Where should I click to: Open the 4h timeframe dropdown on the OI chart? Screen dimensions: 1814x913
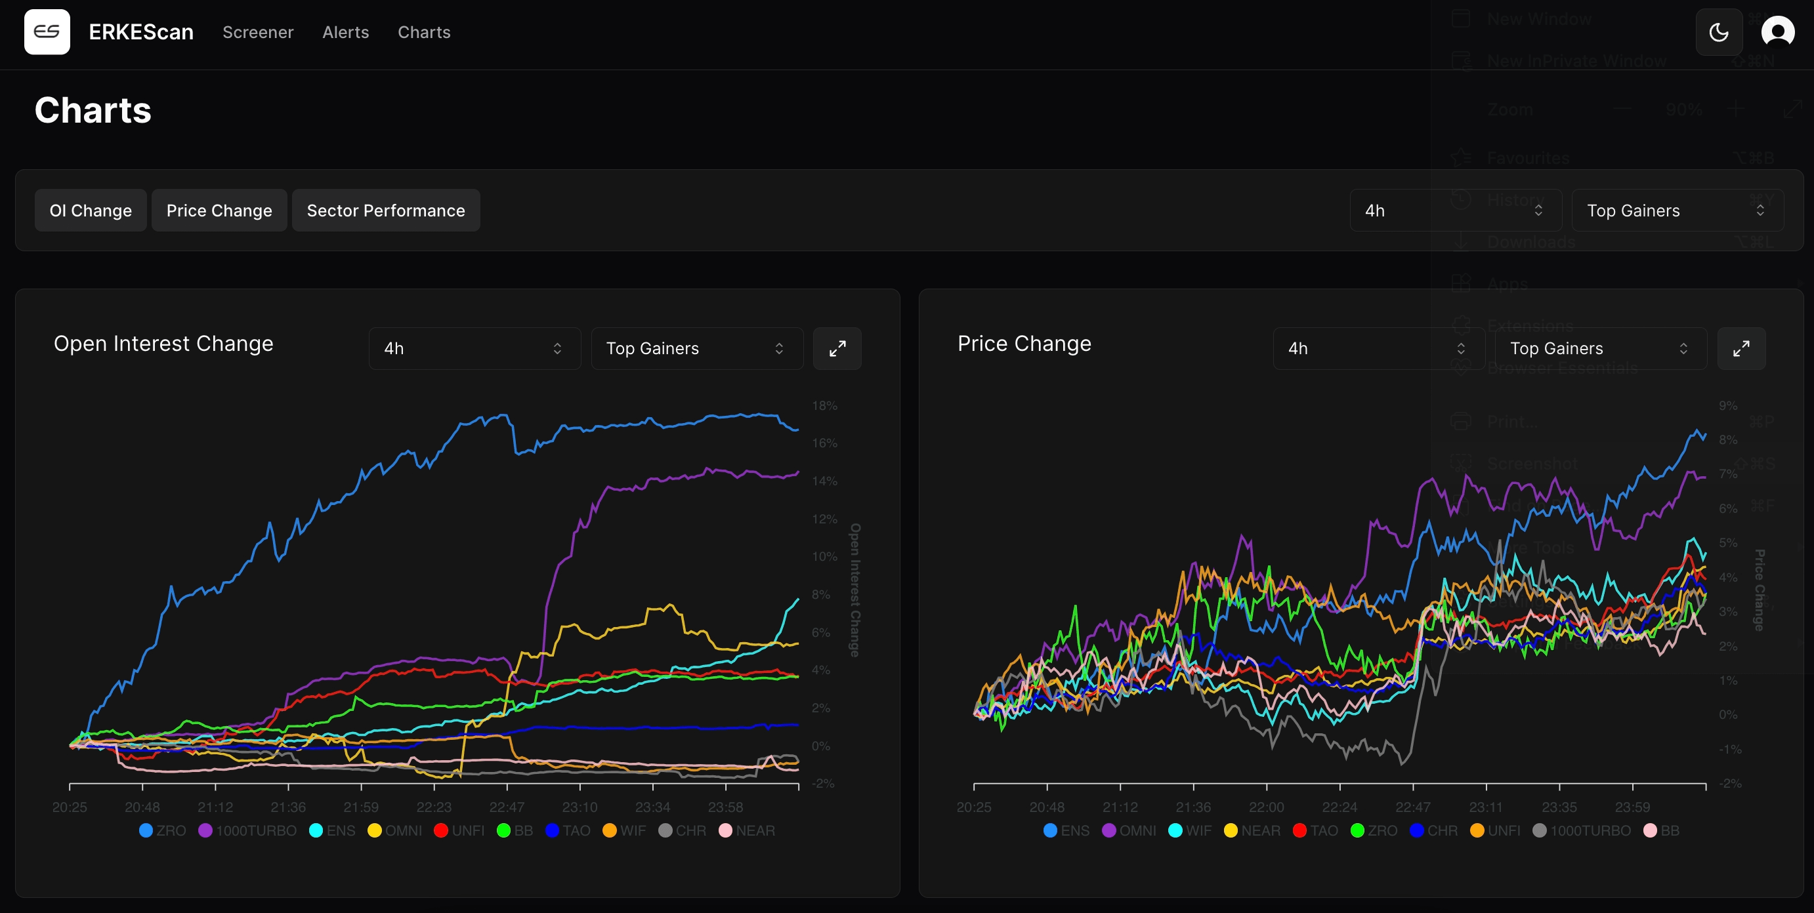474,348
